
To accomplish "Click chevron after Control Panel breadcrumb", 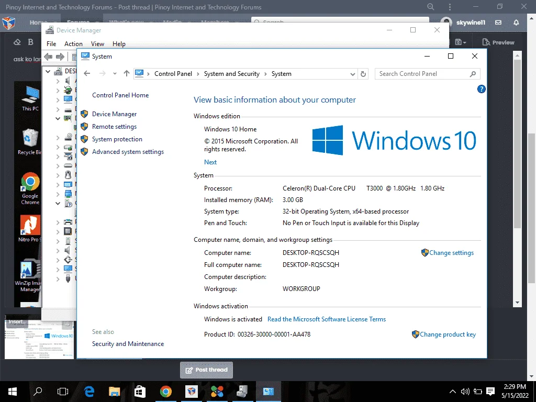I will click(198, 74).
